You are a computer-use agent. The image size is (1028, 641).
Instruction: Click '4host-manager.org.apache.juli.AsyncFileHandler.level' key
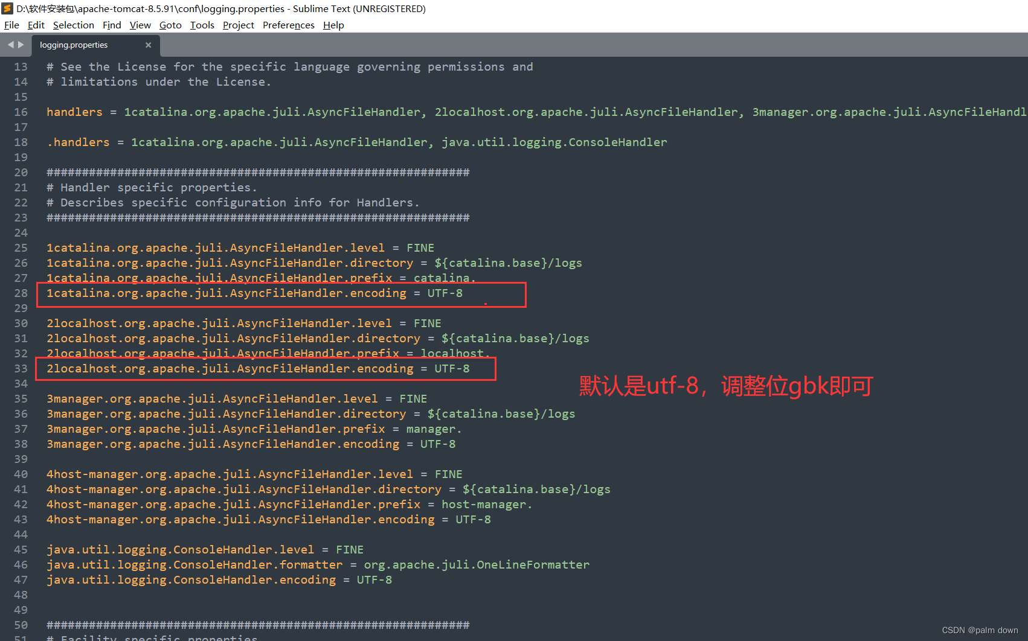pyautogui.click(x=230, y=474)
